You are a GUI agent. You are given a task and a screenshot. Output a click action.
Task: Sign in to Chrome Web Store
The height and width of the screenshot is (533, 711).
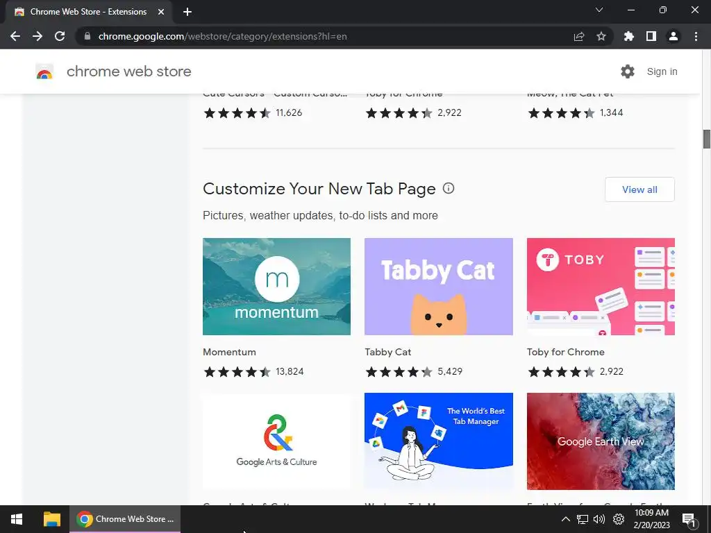(662, 71)
